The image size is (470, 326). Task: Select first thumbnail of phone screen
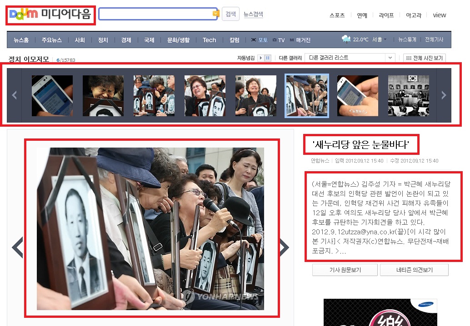click(x=52, y=96)
